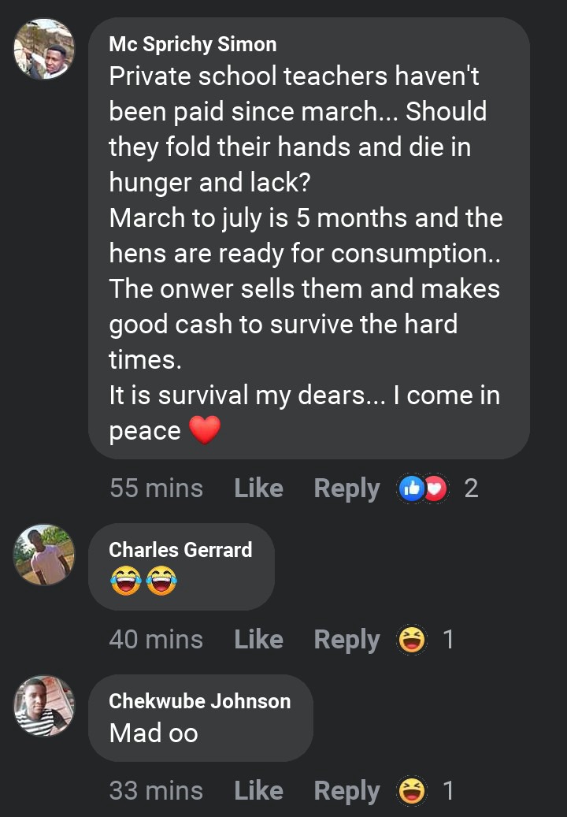Open Charles Gerrard's profile picture
The width and height of the screenshot is (567, 817).
point(44,555)
